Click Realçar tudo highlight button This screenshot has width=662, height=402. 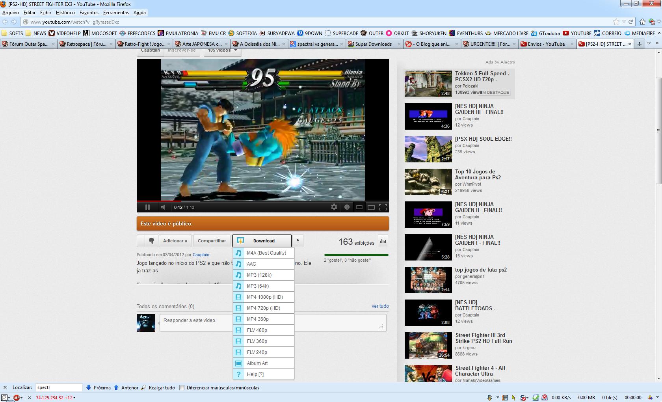[158, 388]
